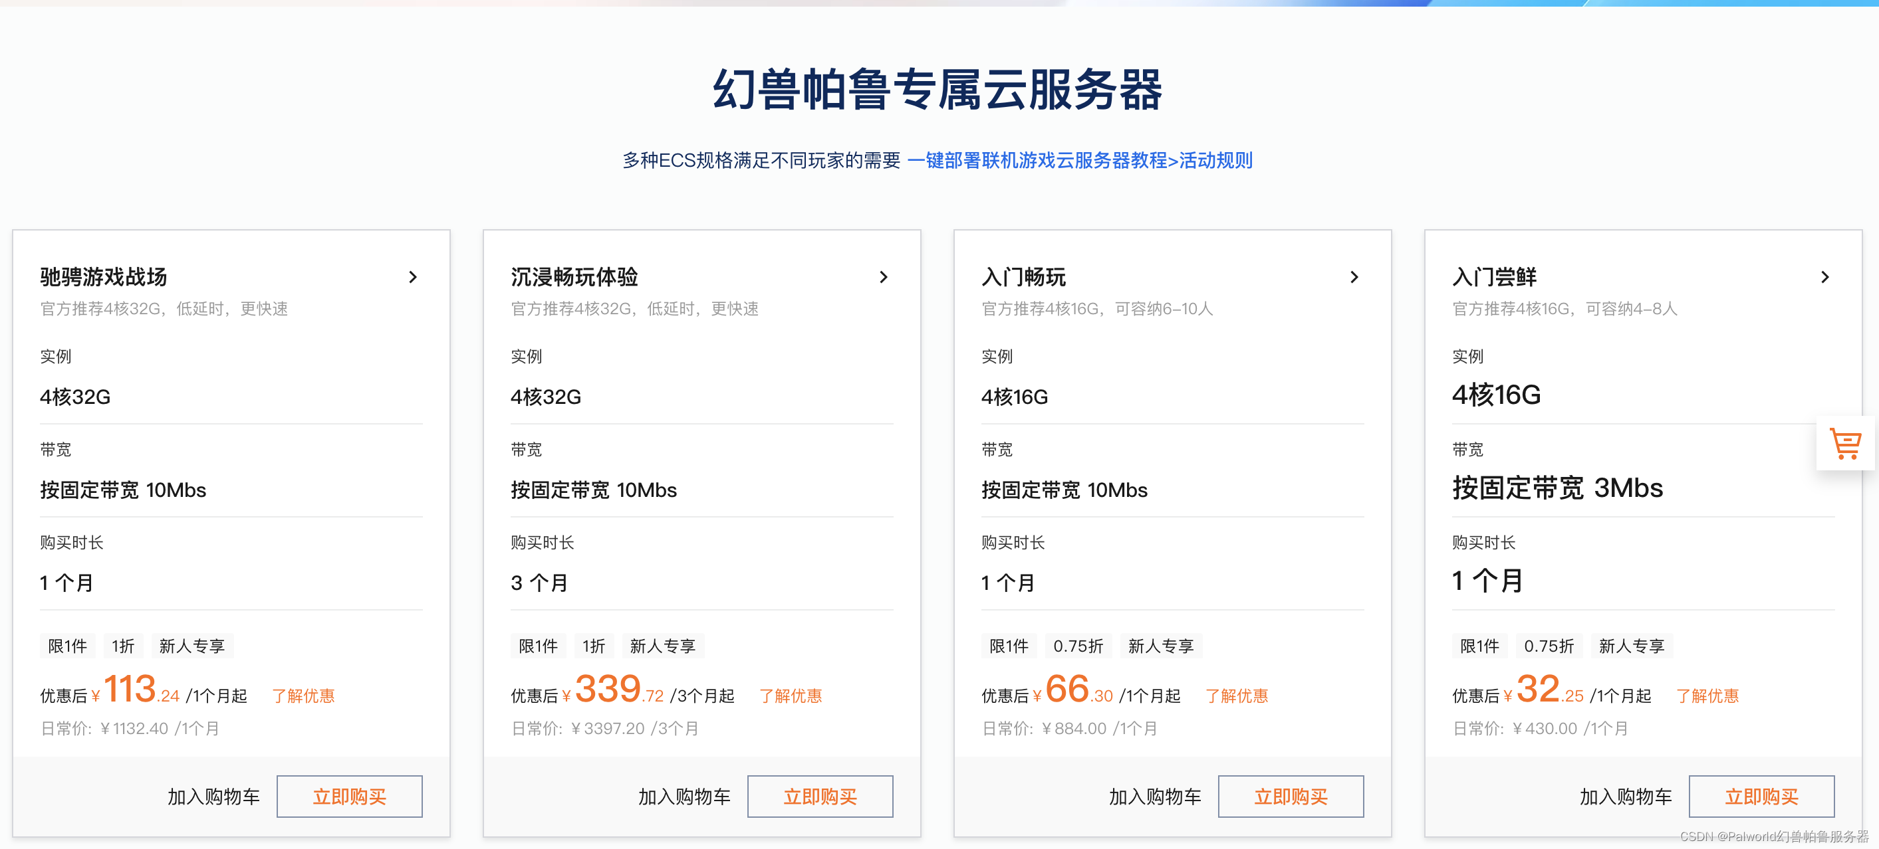
Task: Expand the 入门尝鲜 card chevron arrow
Action: coord(1824,277)
